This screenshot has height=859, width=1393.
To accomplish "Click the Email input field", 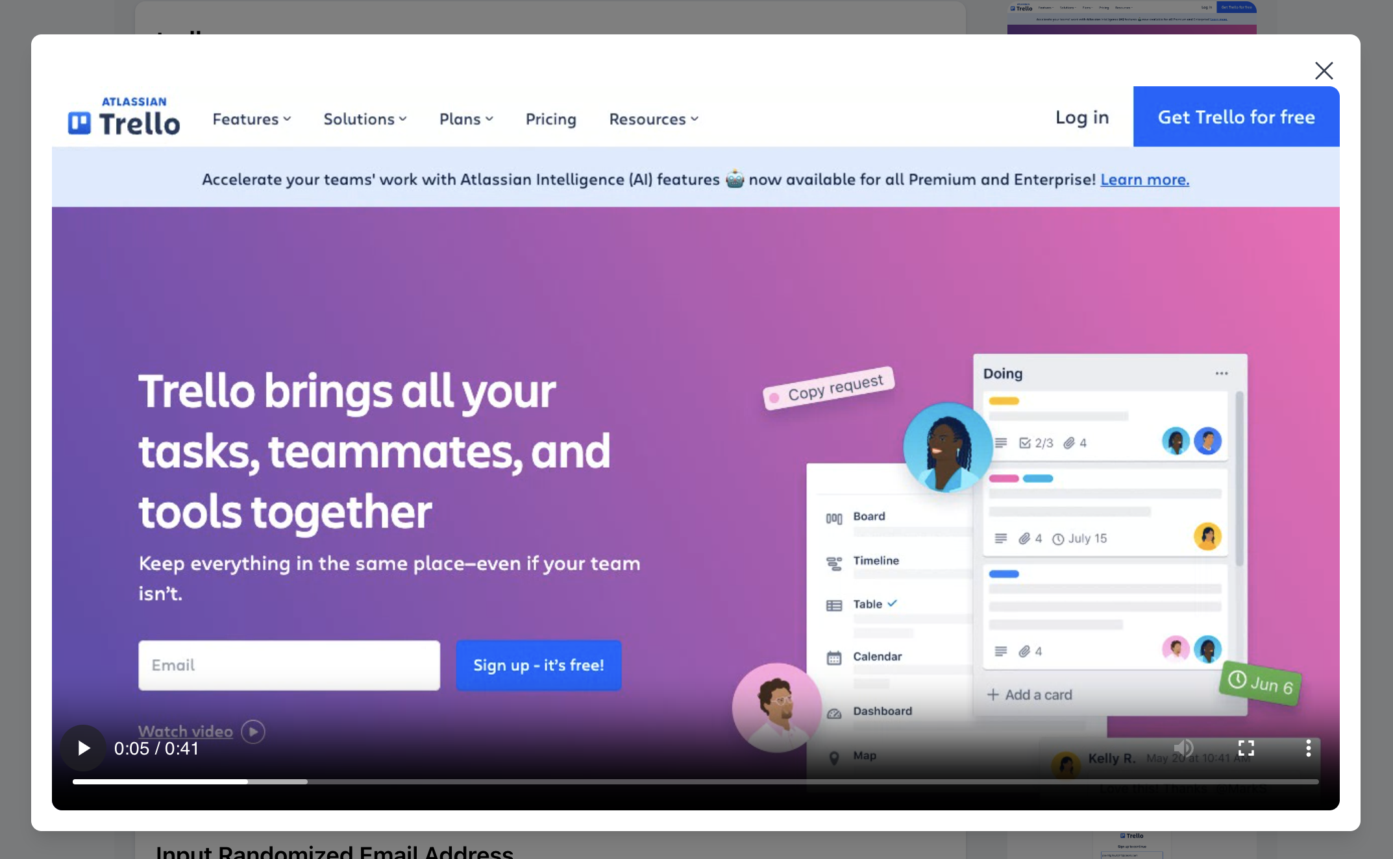I will [289, 665].
